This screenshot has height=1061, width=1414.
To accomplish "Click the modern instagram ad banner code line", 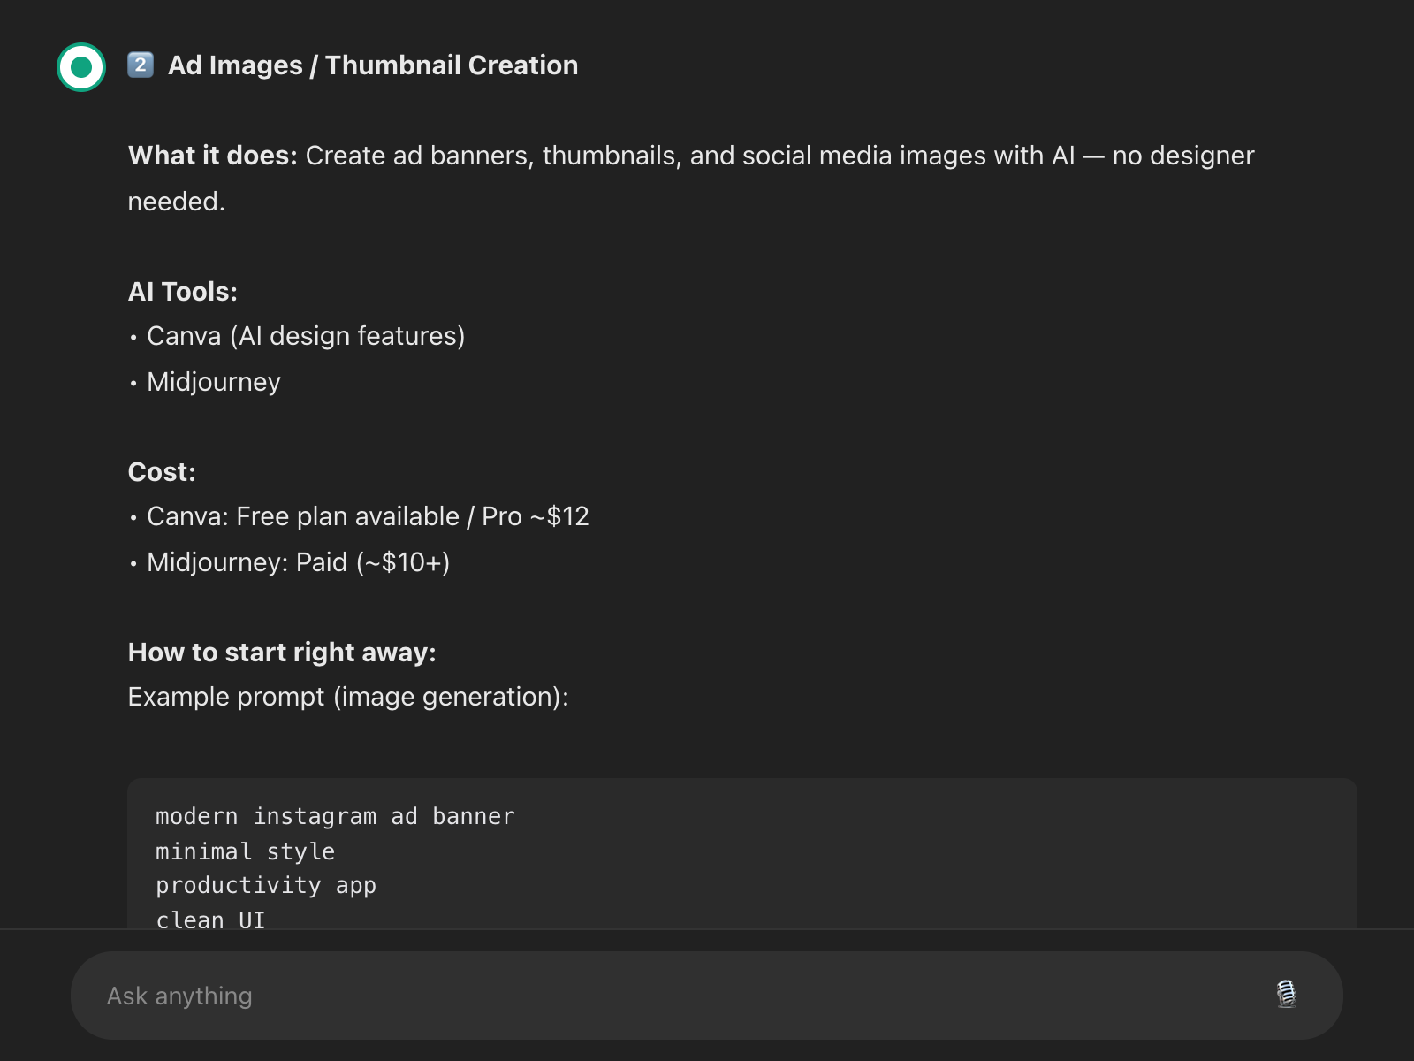I will coord(335,816).
